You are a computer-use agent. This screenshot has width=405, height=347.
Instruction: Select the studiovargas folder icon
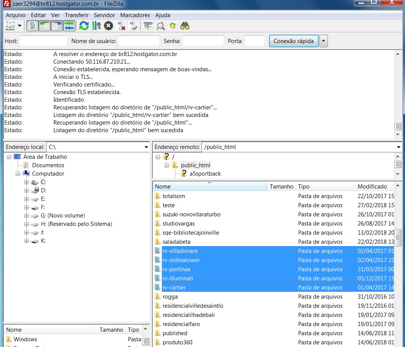coord(158,224)
